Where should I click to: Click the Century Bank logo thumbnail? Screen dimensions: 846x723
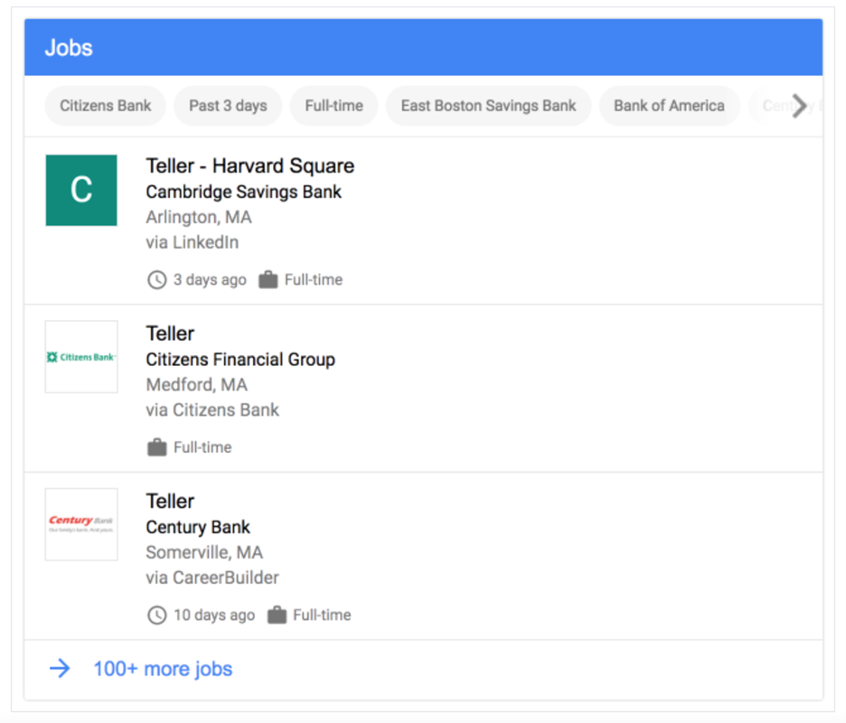pos(81,524)
